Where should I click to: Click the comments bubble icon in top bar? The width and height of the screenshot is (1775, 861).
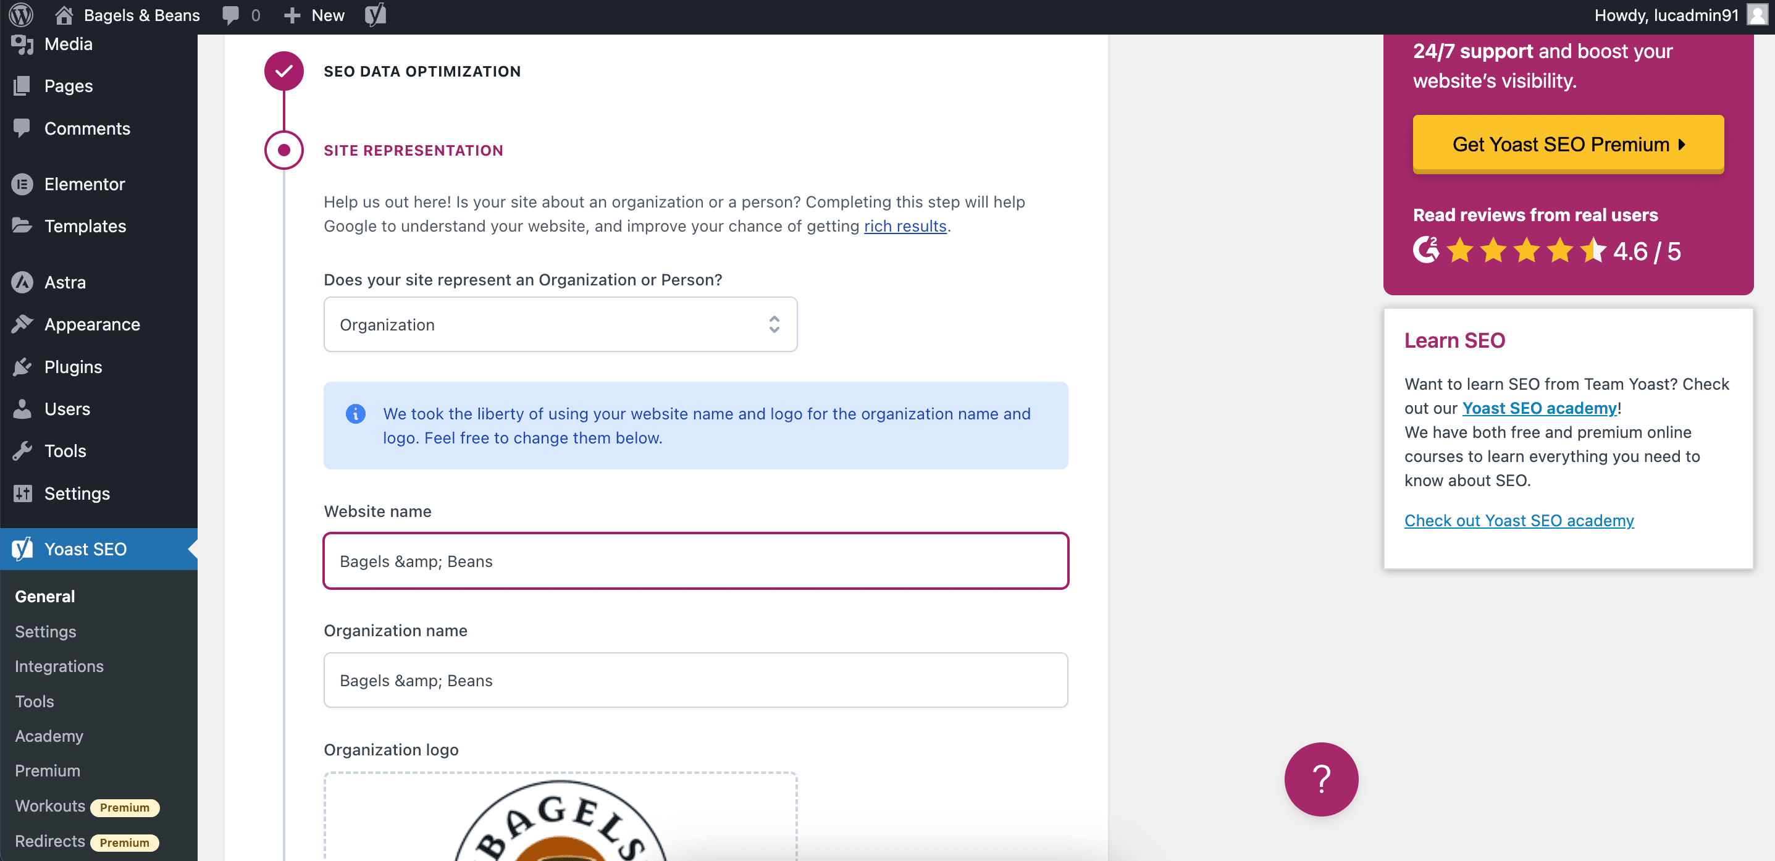231,14
